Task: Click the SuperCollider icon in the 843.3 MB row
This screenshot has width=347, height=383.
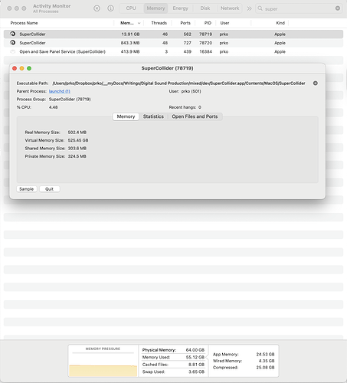Action: pos(12,43)
